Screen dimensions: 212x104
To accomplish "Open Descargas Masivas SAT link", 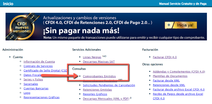I will pyautogui.click(x=99, y=62).
